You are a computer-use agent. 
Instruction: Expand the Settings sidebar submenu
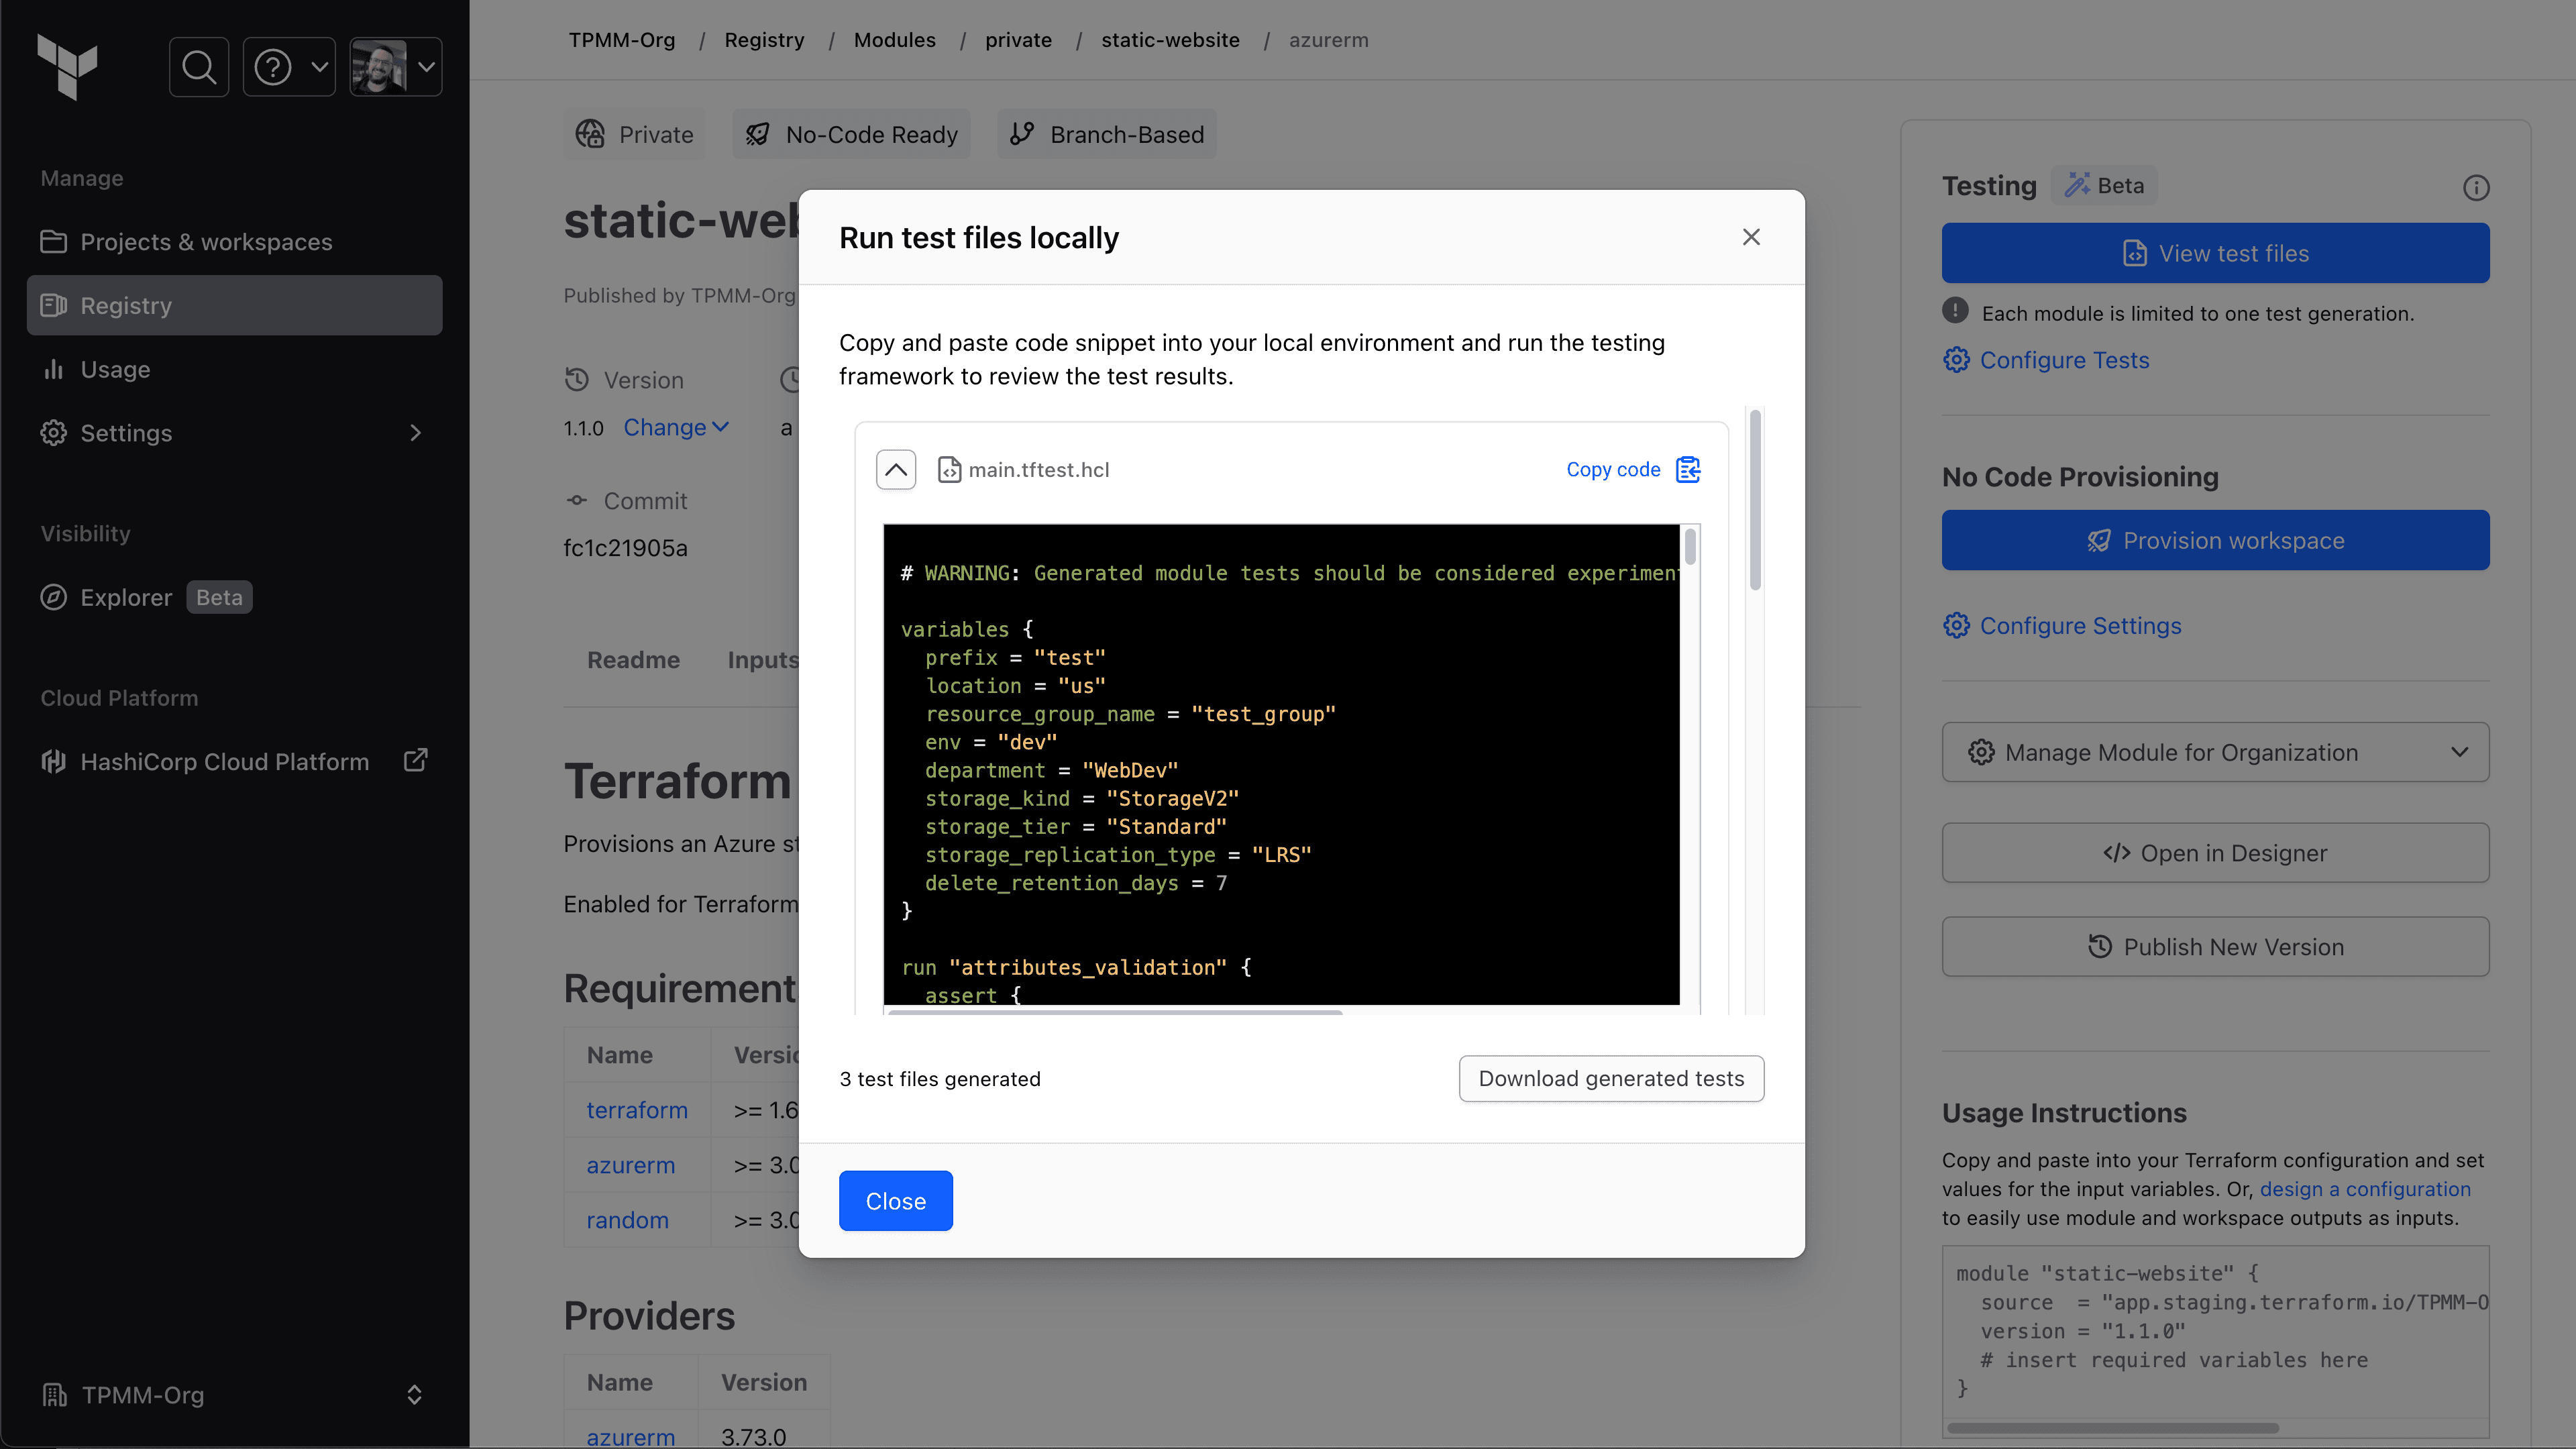tap(415, 433)
